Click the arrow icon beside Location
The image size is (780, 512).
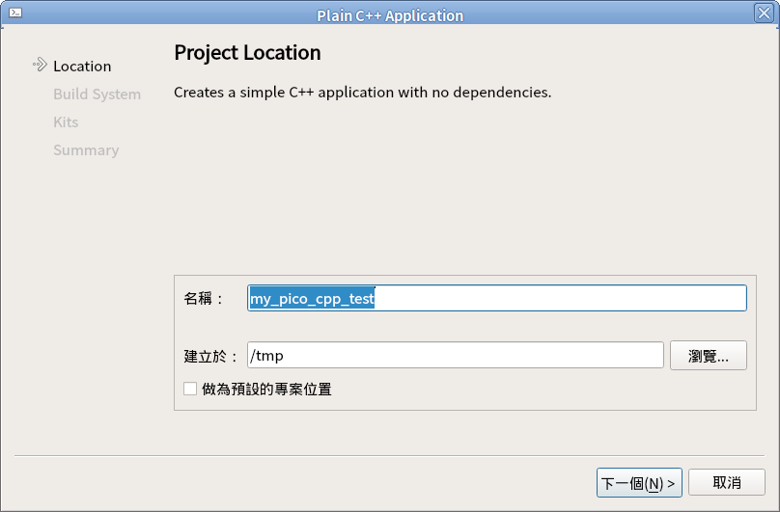point(40,65)
